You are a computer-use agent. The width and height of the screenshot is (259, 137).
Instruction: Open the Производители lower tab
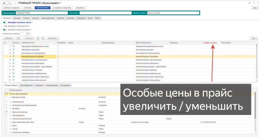coord(26,85)
